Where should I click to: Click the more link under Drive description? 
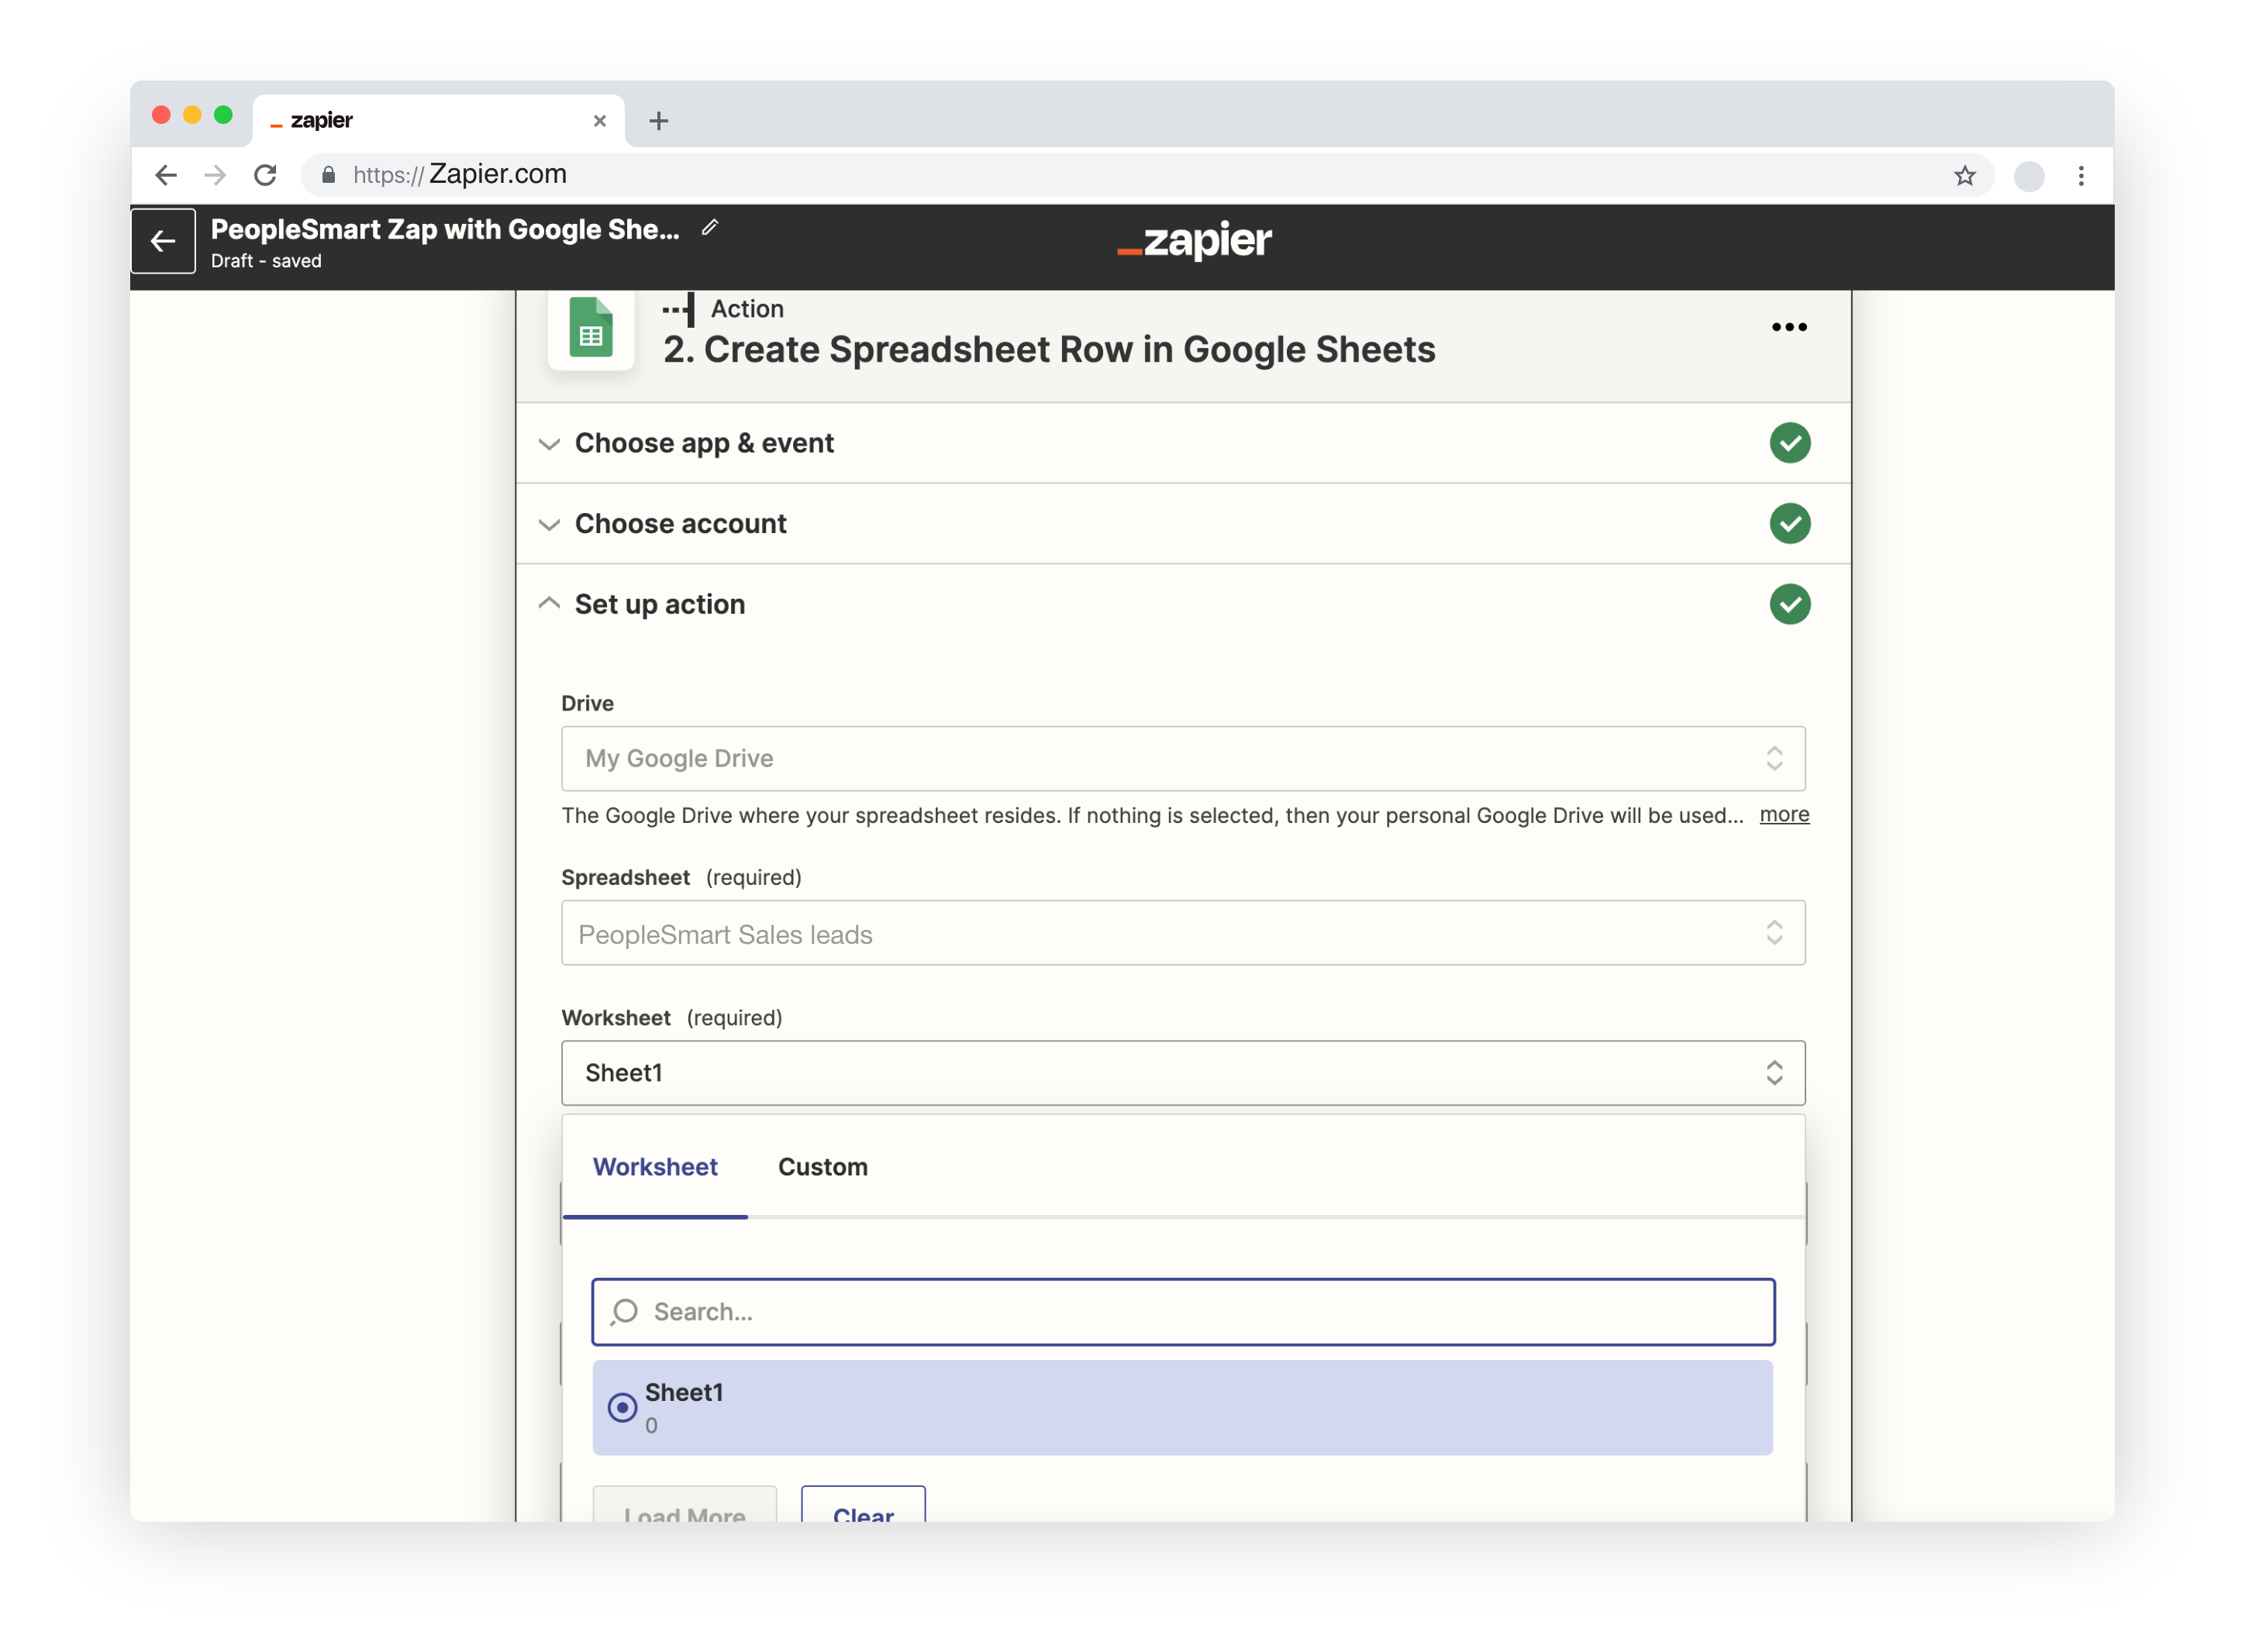point(1784,815)
